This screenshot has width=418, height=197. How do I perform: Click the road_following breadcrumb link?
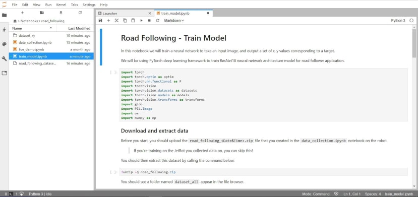pyautogui.click(x=53, y=21)
